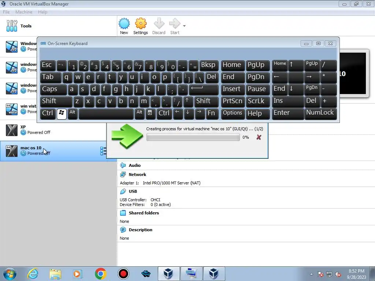
Task: Click the Action Center flag tray icon
Action: [320, 274]
